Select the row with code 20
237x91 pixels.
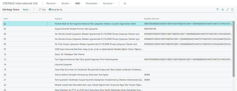tap(117, 75)
